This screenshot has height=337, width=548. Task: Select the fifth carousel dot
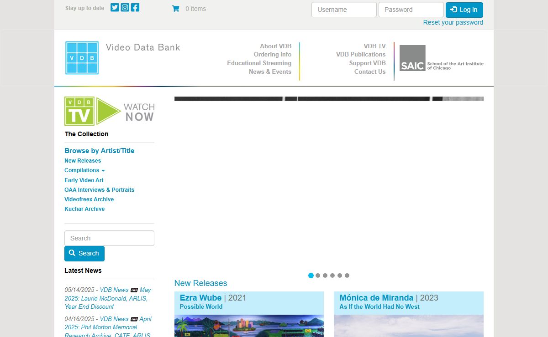click(340, 276)
